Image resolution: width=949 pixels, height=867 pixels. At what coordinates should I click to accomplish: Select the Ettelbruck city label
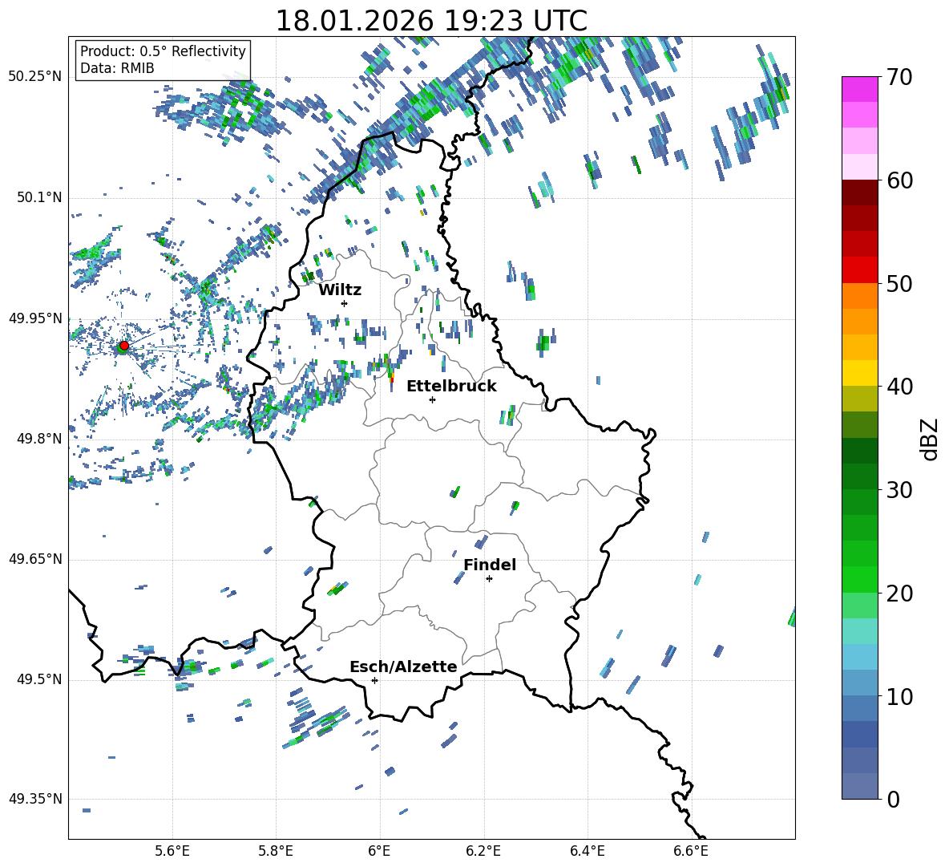(x=450, y=386)
